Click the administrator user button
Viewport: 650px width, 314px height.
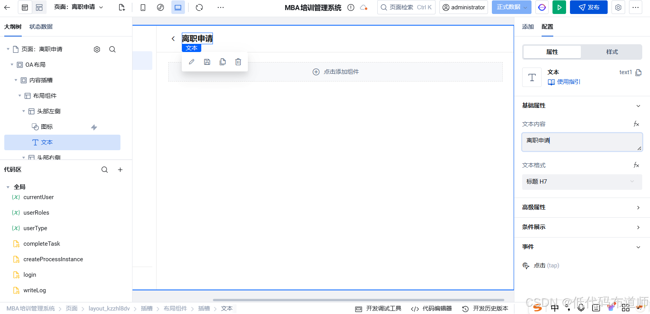click(464, 7)
